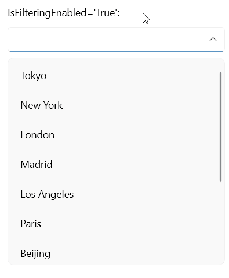Click the IsFilteringEnabled='True' label text
Image resolution: width=229 pixels, height=278 pixels.
64,13
